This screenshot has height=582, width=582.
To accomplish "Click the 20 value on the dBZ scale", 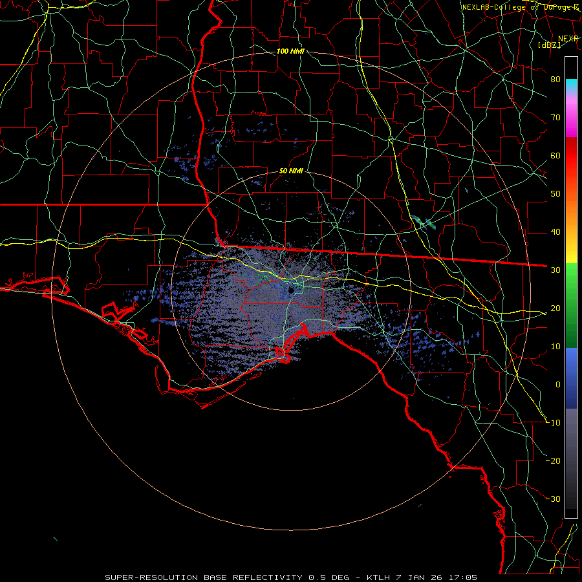I will 555,308.
